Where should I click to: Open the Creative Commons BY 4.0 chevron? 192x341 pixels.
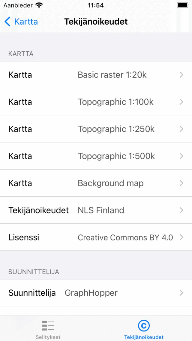point(181,237)
